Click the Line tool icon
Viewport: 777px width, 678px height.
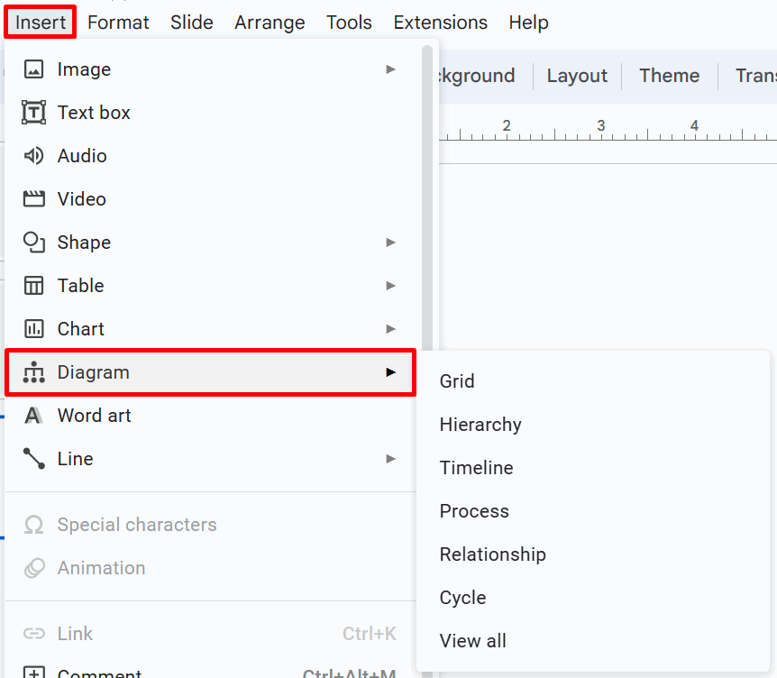33,458
